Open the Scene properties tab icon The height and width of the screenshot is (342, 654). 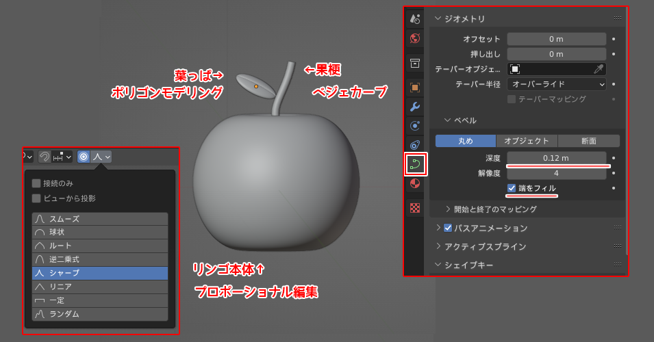pos(414,18)
